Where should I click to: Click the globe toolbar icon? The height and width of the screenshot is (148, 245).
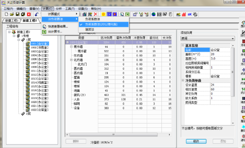pos(154,14)
